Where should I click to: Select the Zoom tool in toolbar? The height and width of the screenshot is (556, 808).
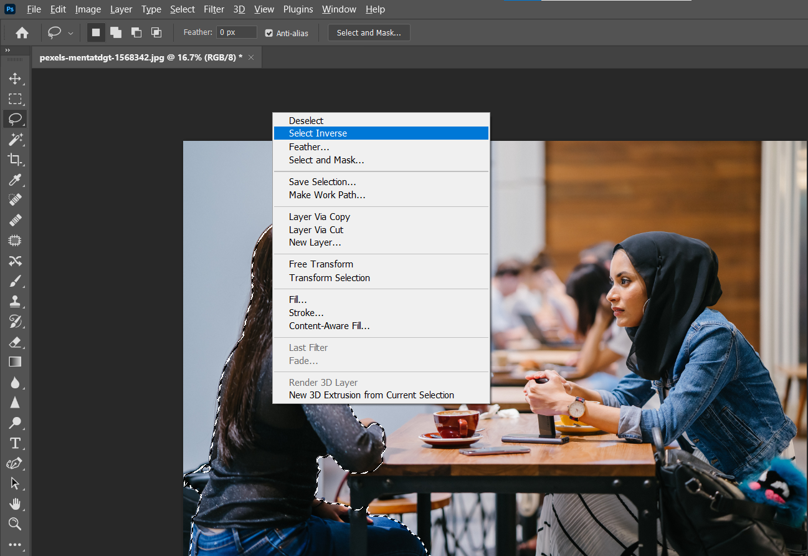15,524
